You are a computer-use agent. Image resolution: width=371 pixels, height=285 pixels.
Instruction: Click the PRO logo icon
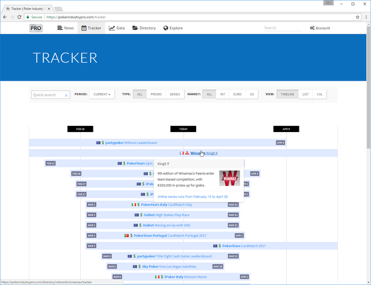pos(36,28)
